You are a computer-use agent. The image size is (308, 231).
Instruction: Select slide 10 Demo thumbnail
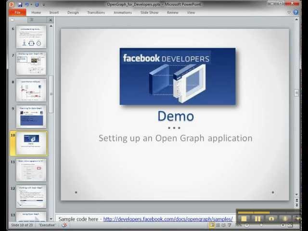click(31, 143)
